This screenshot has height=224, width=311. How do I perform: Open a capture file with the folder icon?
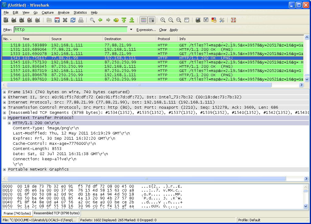[49, 20]
